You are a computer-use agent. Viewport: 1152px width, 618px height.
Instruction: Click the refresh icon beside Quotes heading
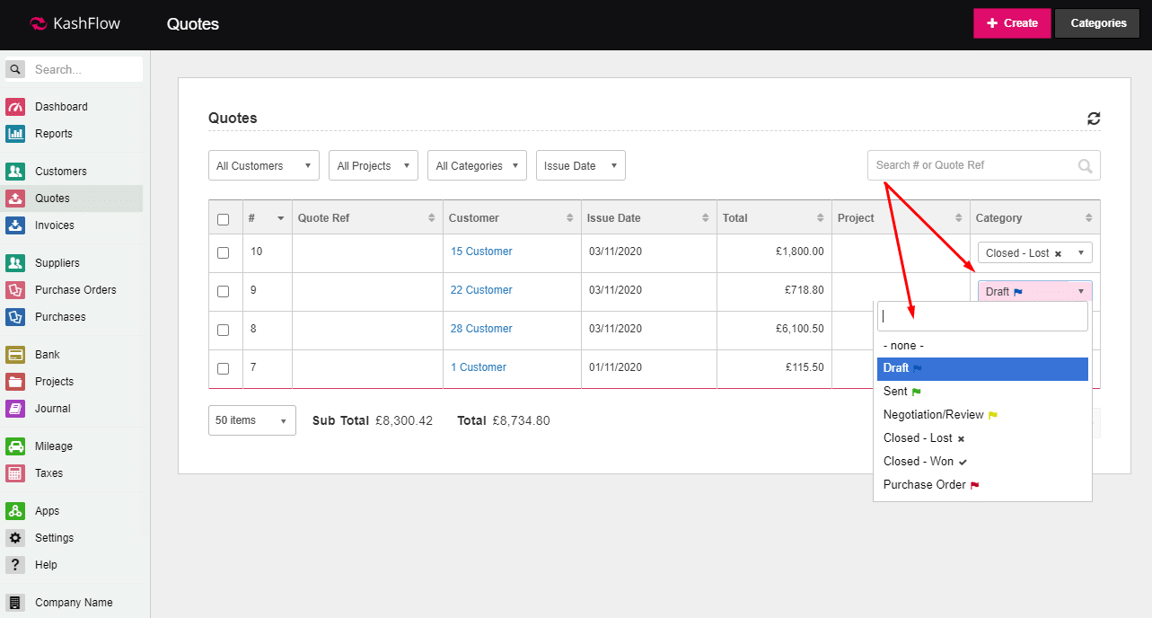pyautogui.click(x=1093, y=119)
